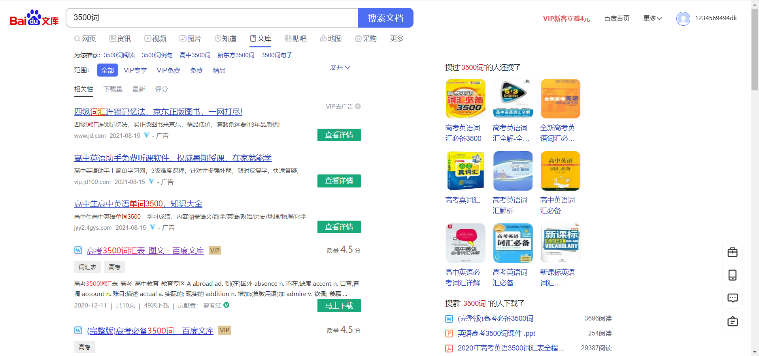Image resolution: width=759 pixels, height=356 pixels.
Task: Filter results by 精品
Action: click(x=219, y=70)
